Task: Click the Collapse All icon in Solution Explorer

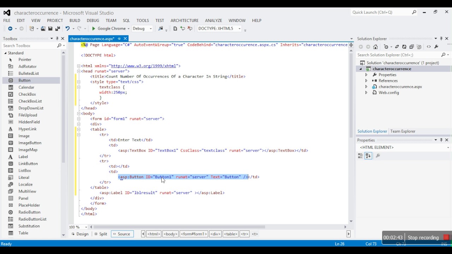Action: coord(412,47)
